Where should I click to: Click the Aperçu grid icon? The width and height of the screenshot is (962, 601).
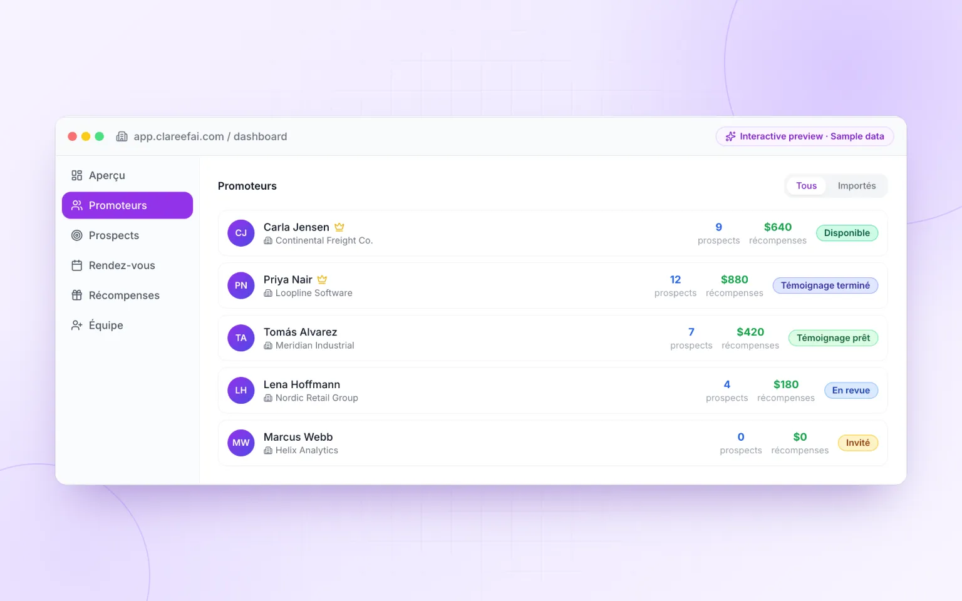point(77,175)
